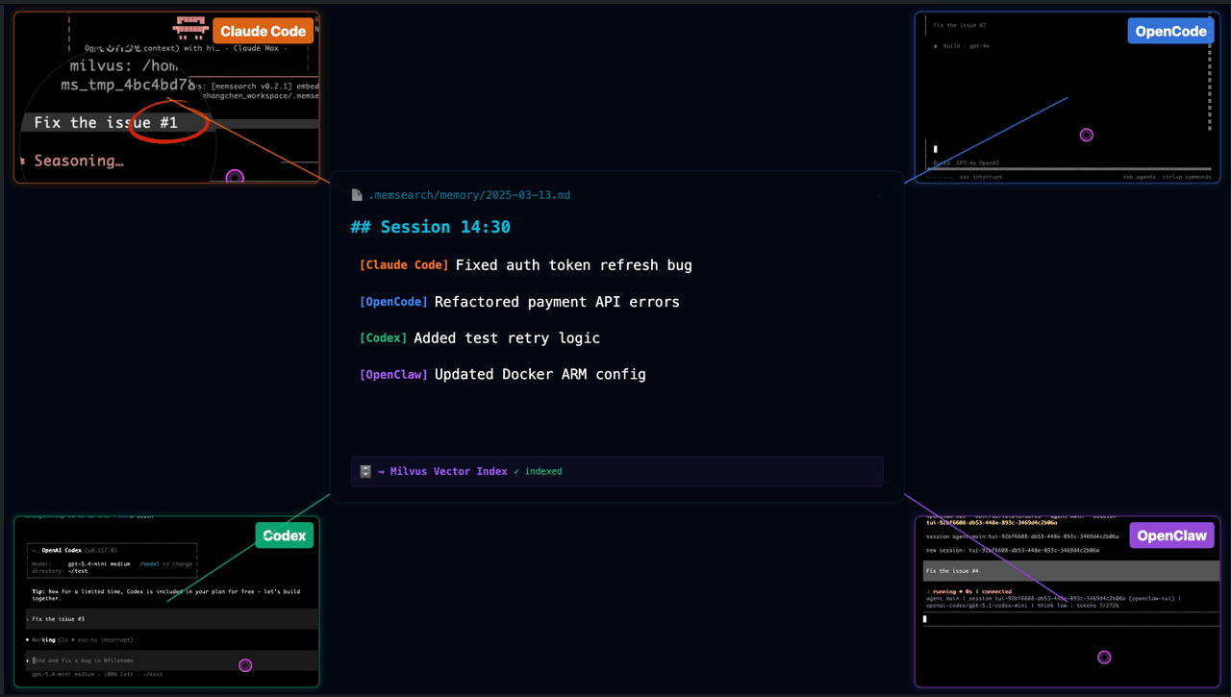Click the magenta circle marker in OpenClaw panel

click(x=1104, y=658)
